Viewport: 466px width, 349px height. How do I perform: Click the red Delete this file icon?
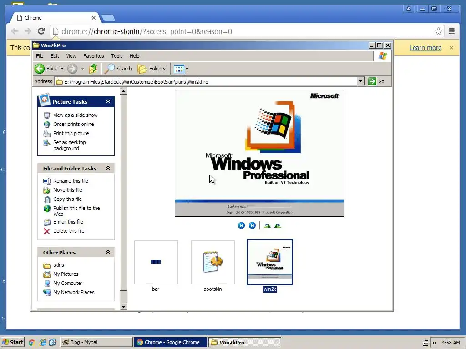(x=47, y=231)
